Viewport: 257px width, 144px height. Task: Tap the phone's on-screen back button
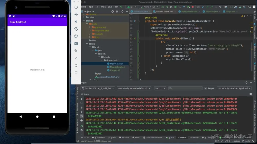(x=21, y=117)
